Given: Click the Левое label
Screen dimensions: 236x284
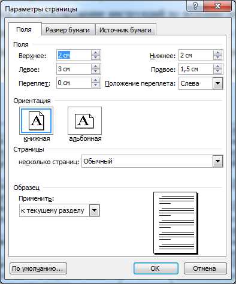Looking at the screenshot, I should (29, 70).
